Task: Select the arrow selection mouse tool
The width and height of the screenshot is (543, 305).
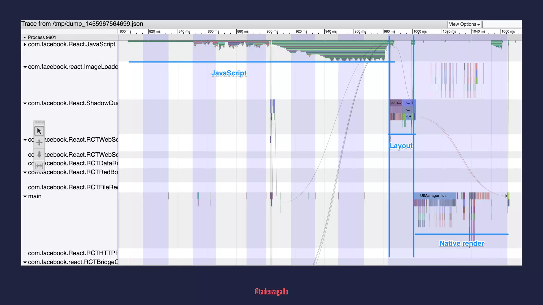Action: coord(39,131)
